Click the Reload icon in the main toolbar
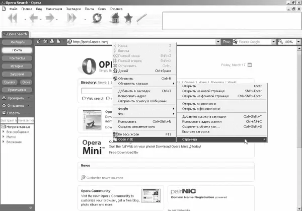The image size is (302, 211). click(97, 19)
